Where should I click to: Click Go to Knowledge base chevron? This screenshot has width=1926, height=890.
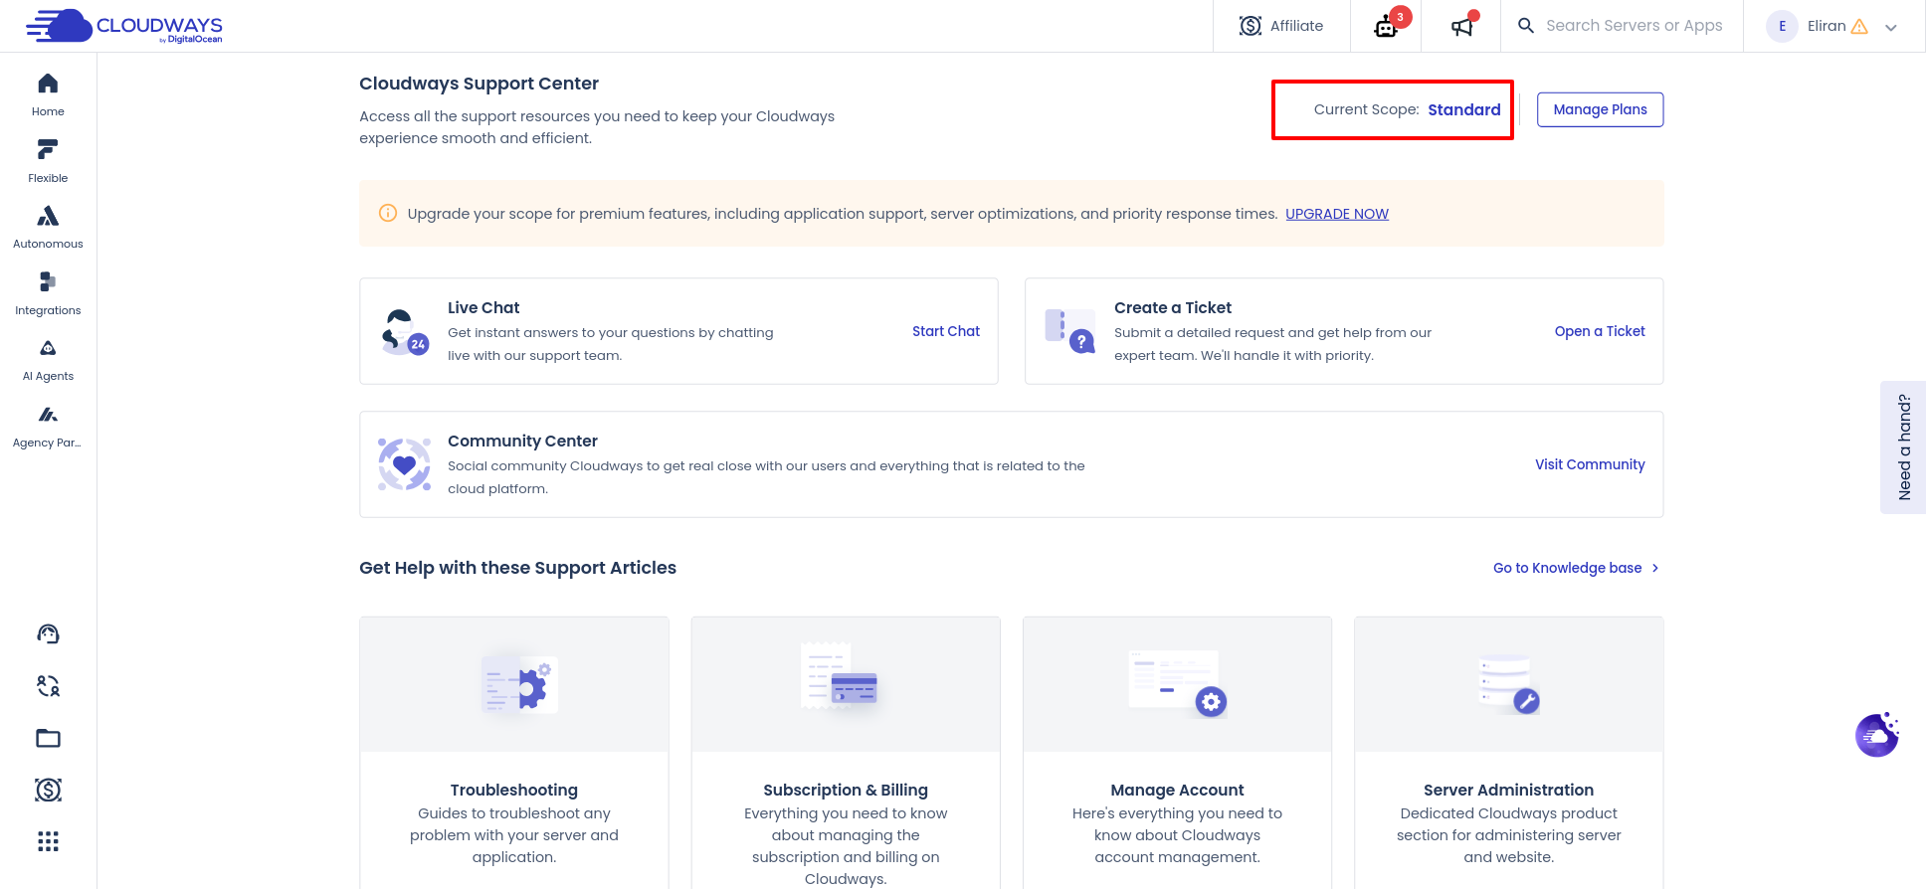1655,568
